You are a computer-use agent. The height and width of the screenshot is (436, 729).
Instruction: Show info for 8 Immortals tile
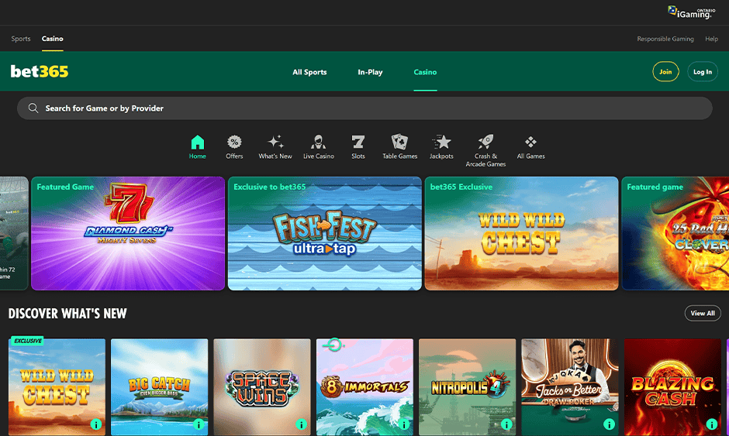pyautogui.click(x=404, y=424)
